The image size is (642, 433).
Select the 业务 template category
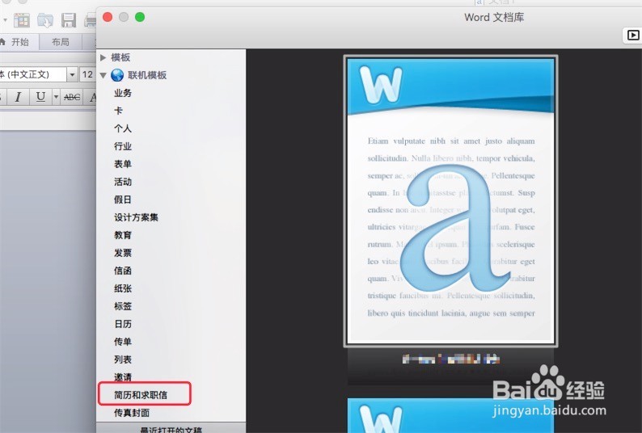click(x=123, y=93)
